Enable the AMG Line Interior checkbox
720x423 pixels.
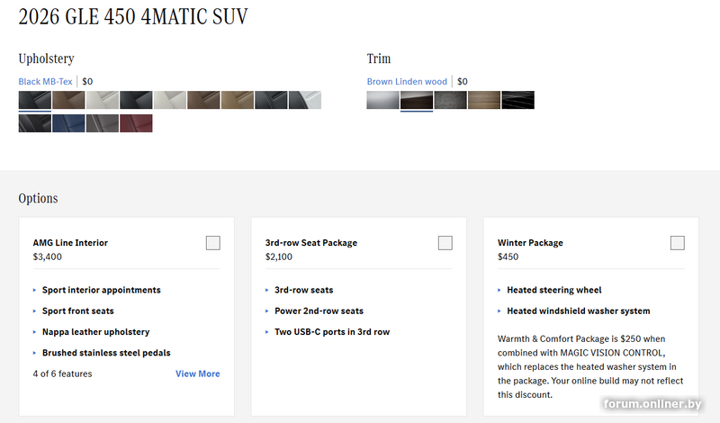click(x=212, y=243)
